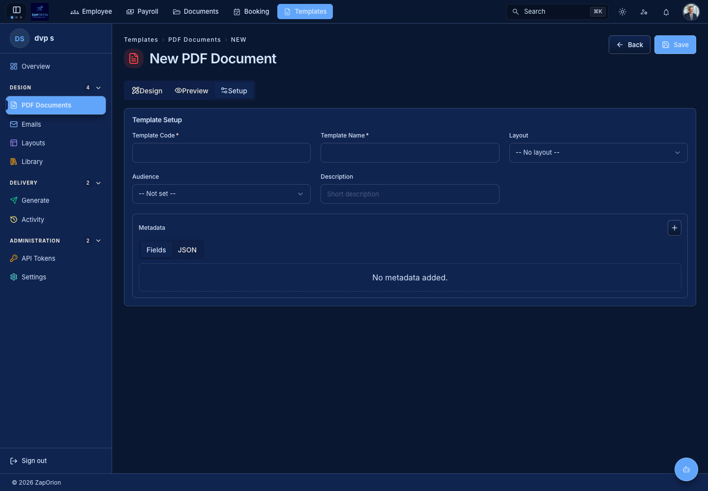Viewport: 708px width, 491px height.
Task: Open Layouts in sidebar
Action: (x=56, y=143)
